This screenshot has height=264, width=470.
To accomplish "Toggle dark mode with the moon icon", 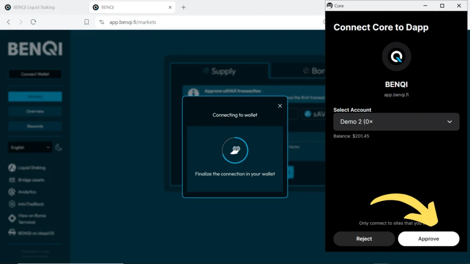I will point(59,148).
